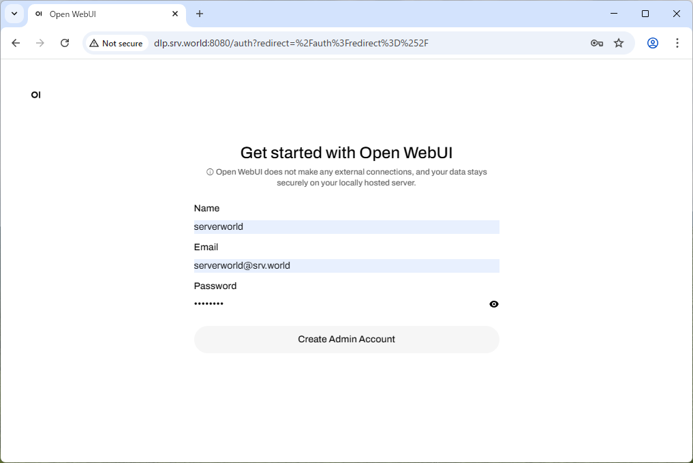Open a new browser tab
This screenshot has height=463, width=693.
pos(200,14)
